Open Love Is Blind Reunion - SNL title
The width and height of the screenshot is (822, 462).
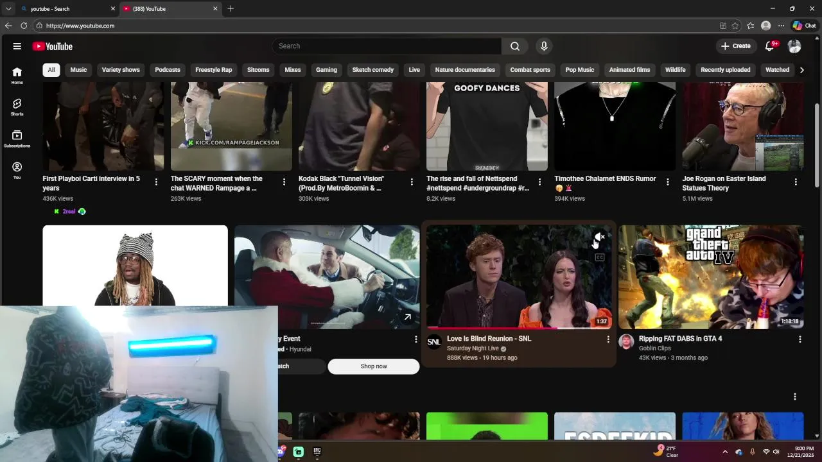[489, 339]
